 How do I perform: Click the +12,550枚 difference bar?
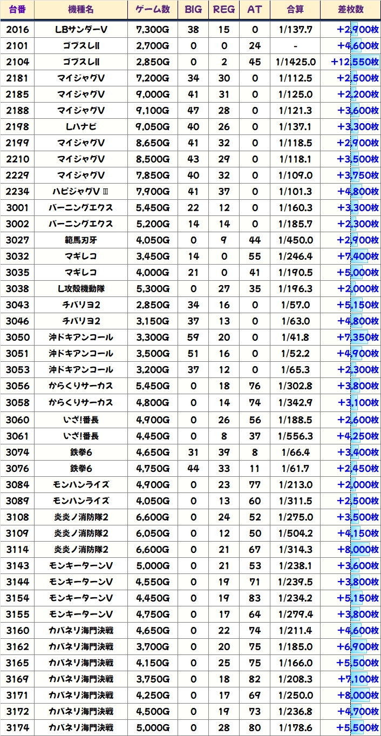point(355,62)
